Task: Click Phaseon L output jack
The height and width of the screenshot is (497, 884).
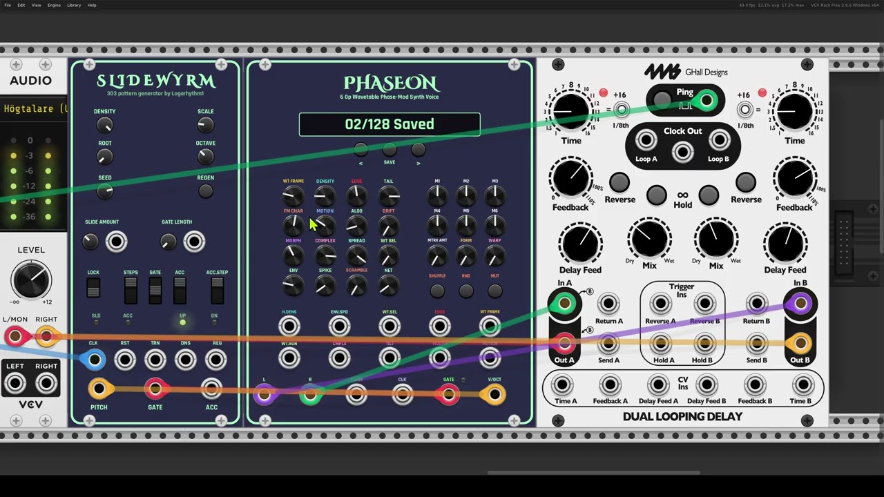Action: [x=264, y=395]
